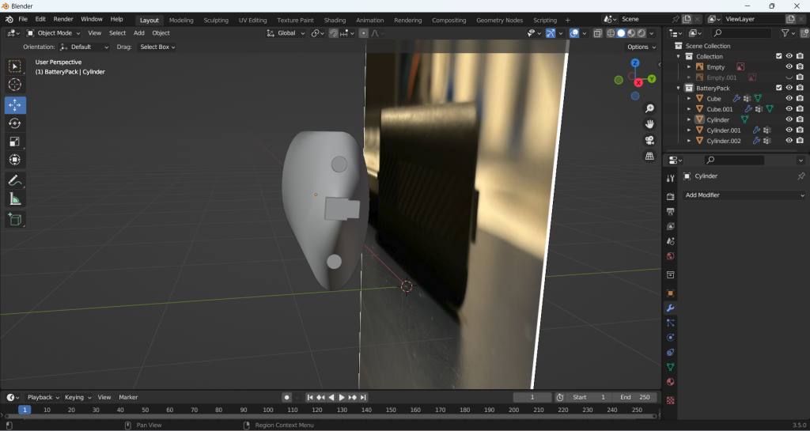Open the Add Modifier dropdown
Screen dimensions: 810x431
click(744, 195)
